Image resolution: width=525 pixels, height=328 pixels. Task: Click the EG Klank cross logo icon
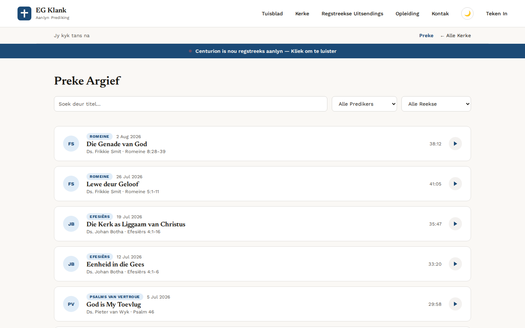[x=24, y=13]
